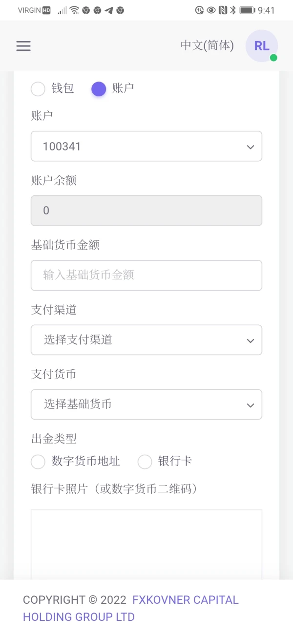
Task: Choose 银行卡 withdrawal type
Action: point(145,462)
